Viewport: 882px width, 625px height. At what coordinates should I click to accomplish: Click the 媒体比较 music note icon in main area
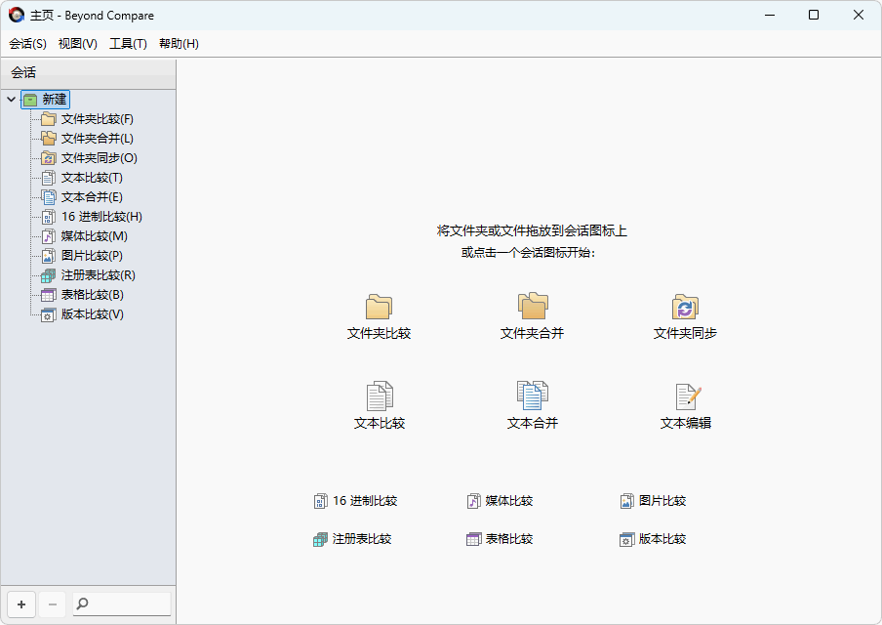point(473,501)
